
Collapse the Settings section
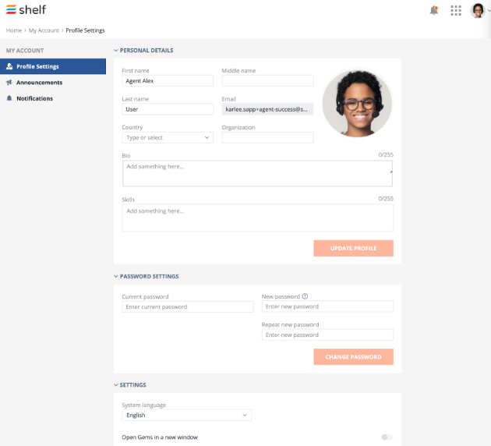[116, 385]
